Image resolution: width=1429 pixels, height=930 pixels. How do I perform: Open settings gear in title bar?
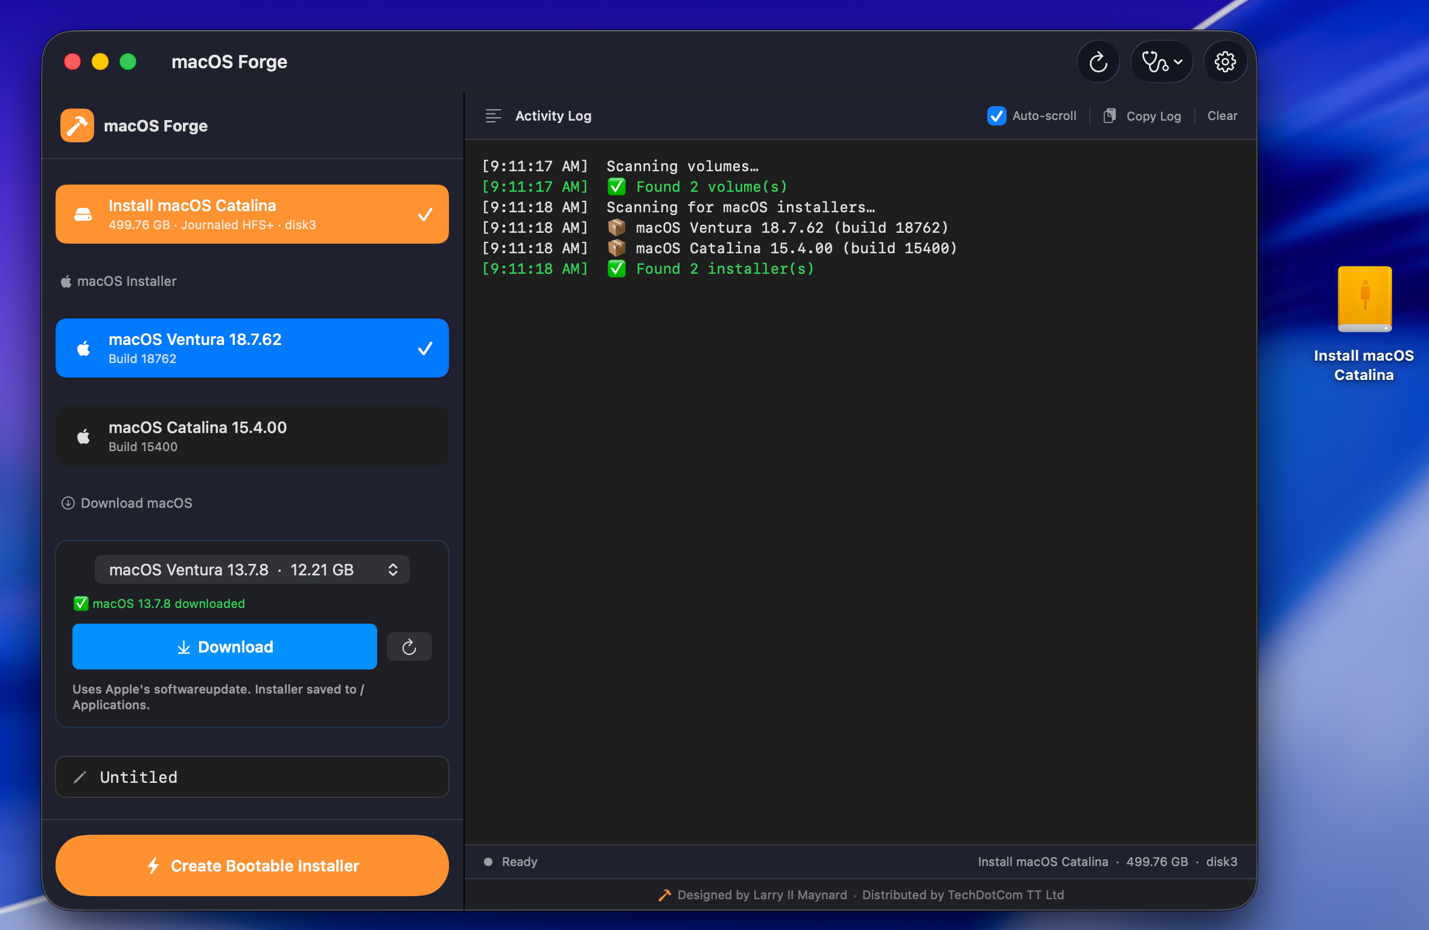(1225, 62)
